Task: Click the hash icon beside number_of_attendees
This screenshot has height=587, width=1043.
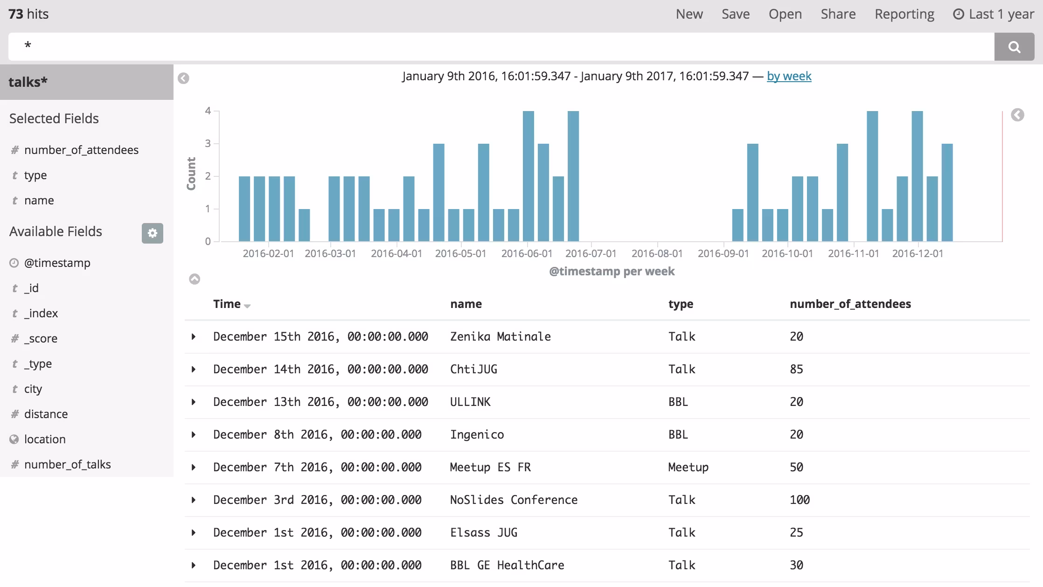Action: point(15,150)
